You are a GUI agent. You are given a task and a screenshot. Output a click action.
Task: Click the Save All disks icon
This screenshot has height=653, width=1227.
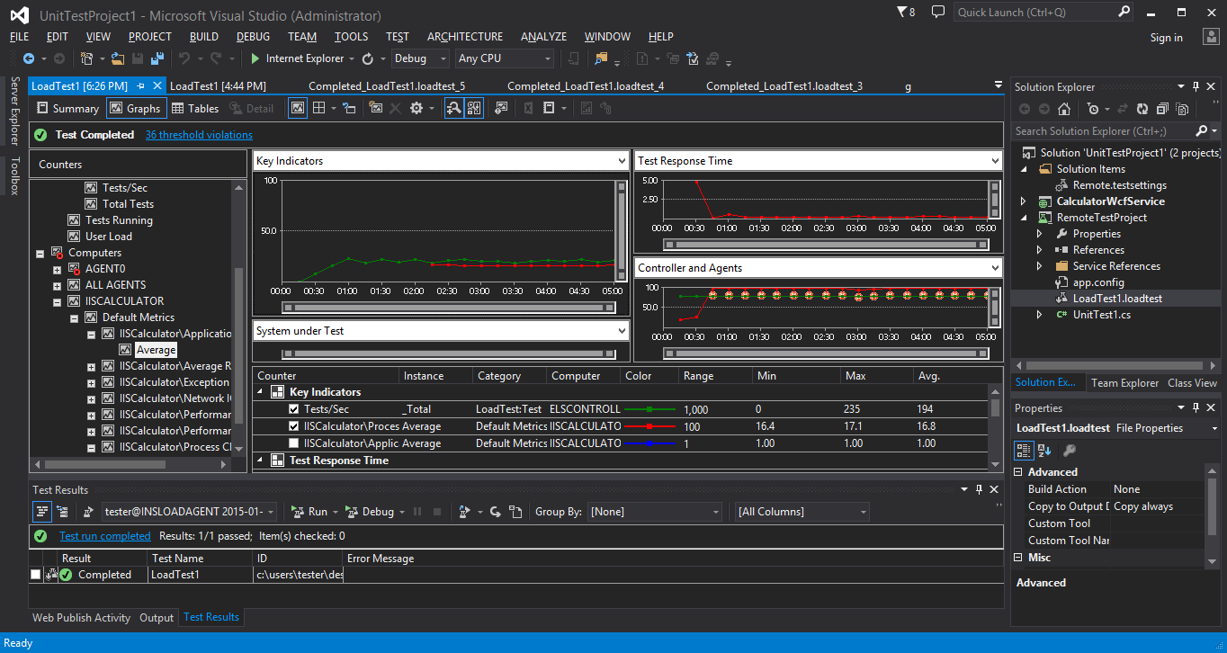[157, 58]
